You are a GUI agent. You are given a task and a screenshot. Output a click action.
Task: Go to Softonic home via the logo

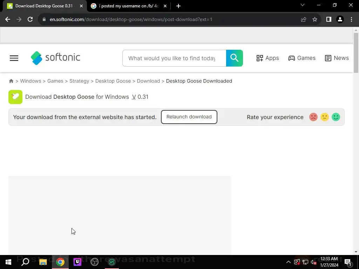55,58
